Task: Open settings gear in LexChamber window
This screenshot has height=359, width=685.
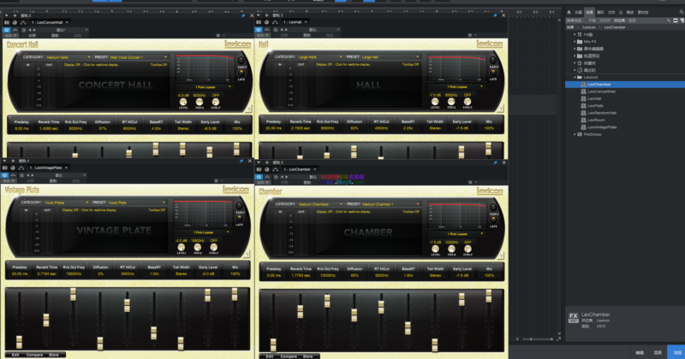Action: click(470, 182)
